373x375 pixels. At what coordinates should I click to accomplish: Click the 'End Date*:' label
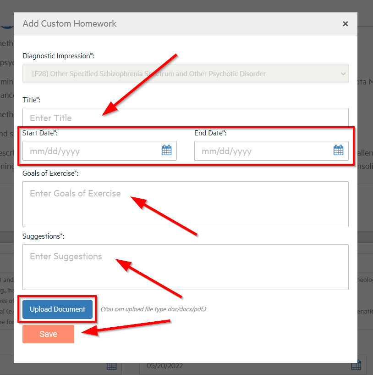[x=210, y=133]
